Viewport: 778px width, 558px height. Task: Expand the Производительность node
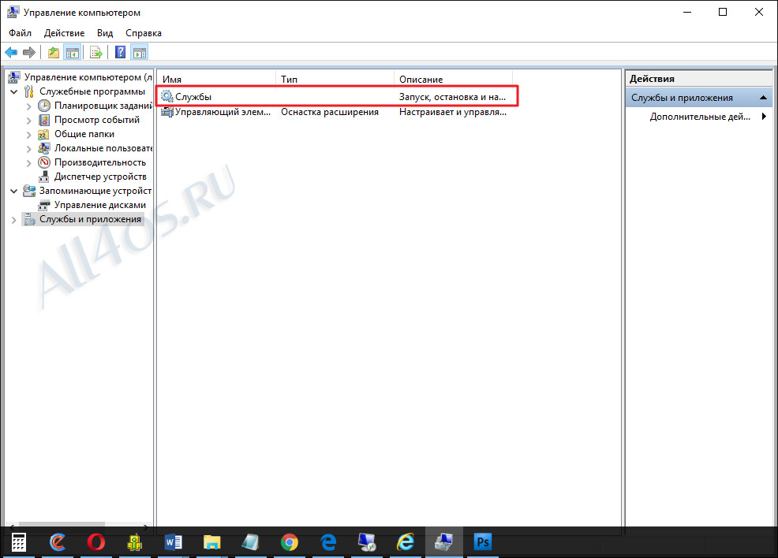pyautogui.click(x=28, y=163)
